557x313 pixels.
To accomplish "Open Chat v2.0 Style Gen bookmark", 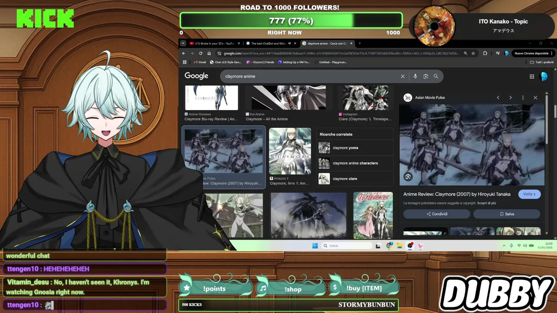I will tap(225, 62).
